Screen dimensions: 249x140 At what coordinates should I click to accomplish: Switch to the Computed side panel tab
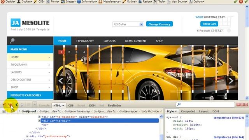coord(188,111)
